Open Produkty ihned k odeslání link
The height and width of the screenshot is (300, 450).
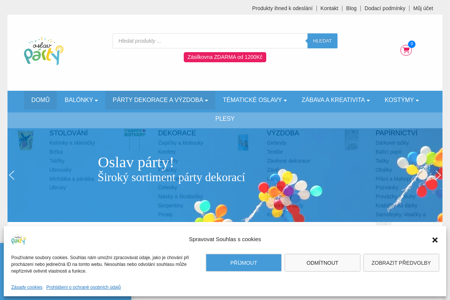pyautogui.click(x=282, y=8)
